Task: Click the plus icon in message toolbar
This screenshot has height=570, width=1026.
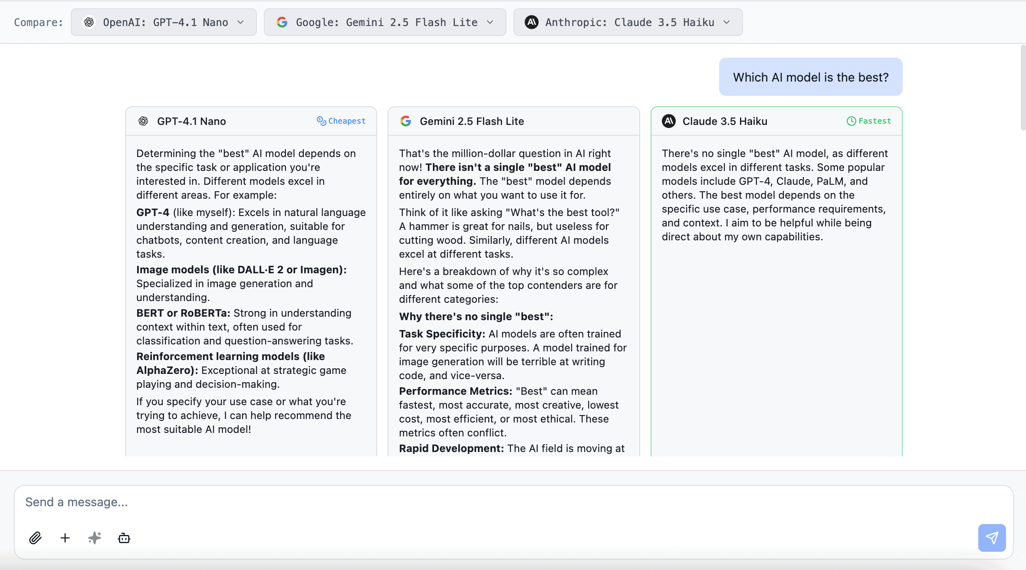Action: pyautogui.click(x=65, y=538)
